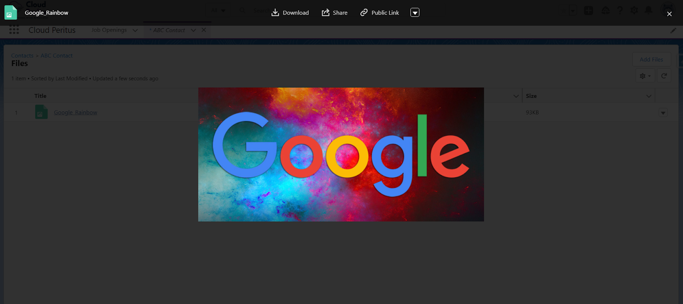Screen dimensions: 683x304
Task: Open the search scope All dropdown
Action: click(218, 10)
